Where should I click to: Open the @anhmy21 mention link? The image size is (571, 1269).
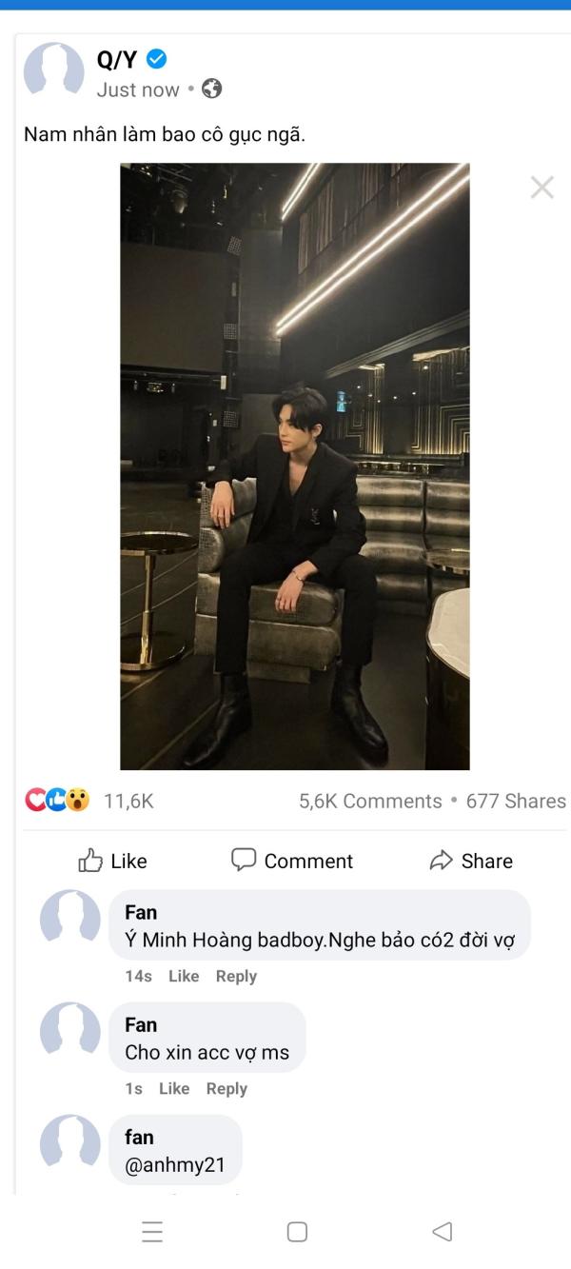(x=176, y=1165)
